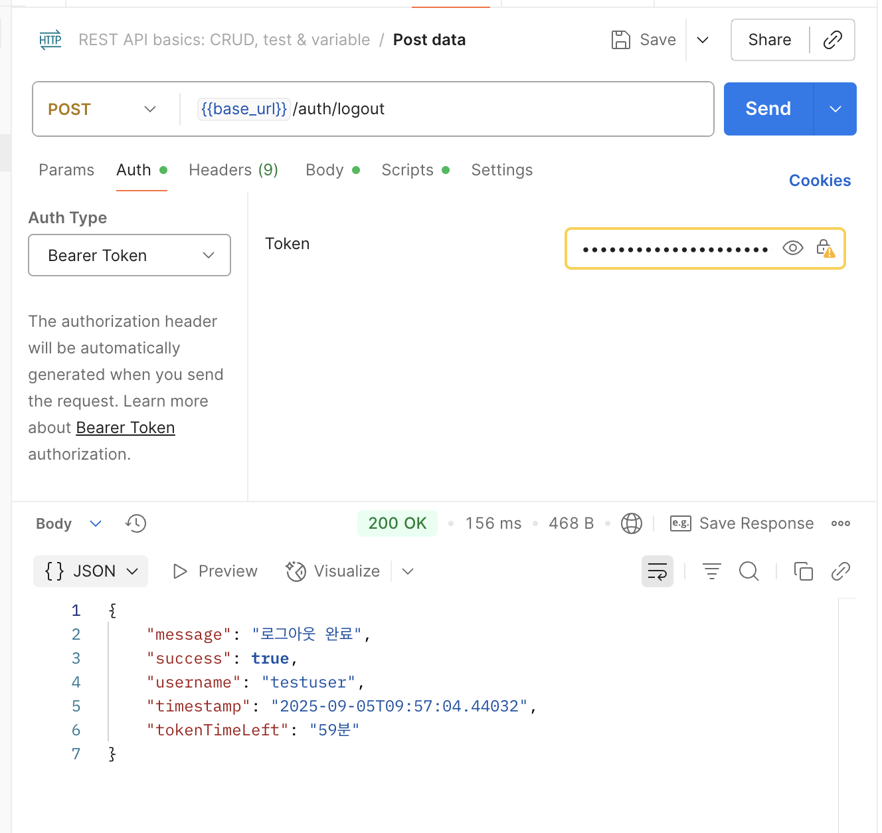The height and width of the screenshot is (833, 882).
Task: Expand the Bearer Token auth type dropdown
Action: pyautogui.click(x=130, y=255)
